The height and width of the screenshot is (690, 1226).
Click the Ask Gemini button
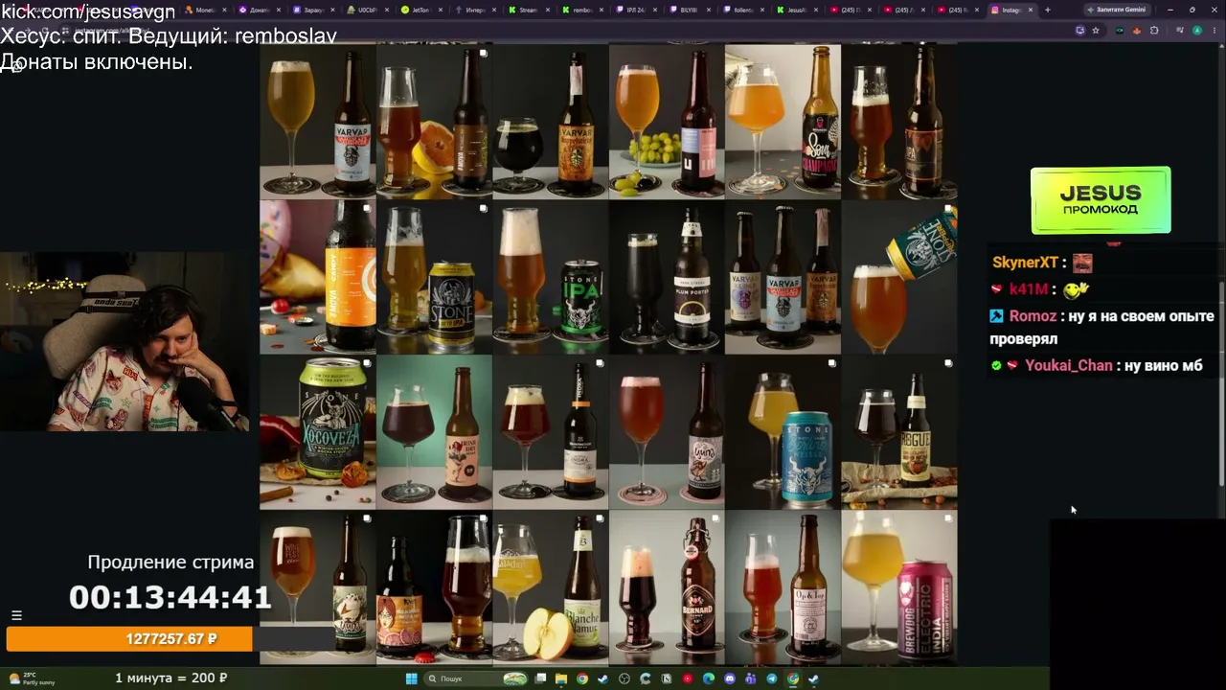[1116, 10]
